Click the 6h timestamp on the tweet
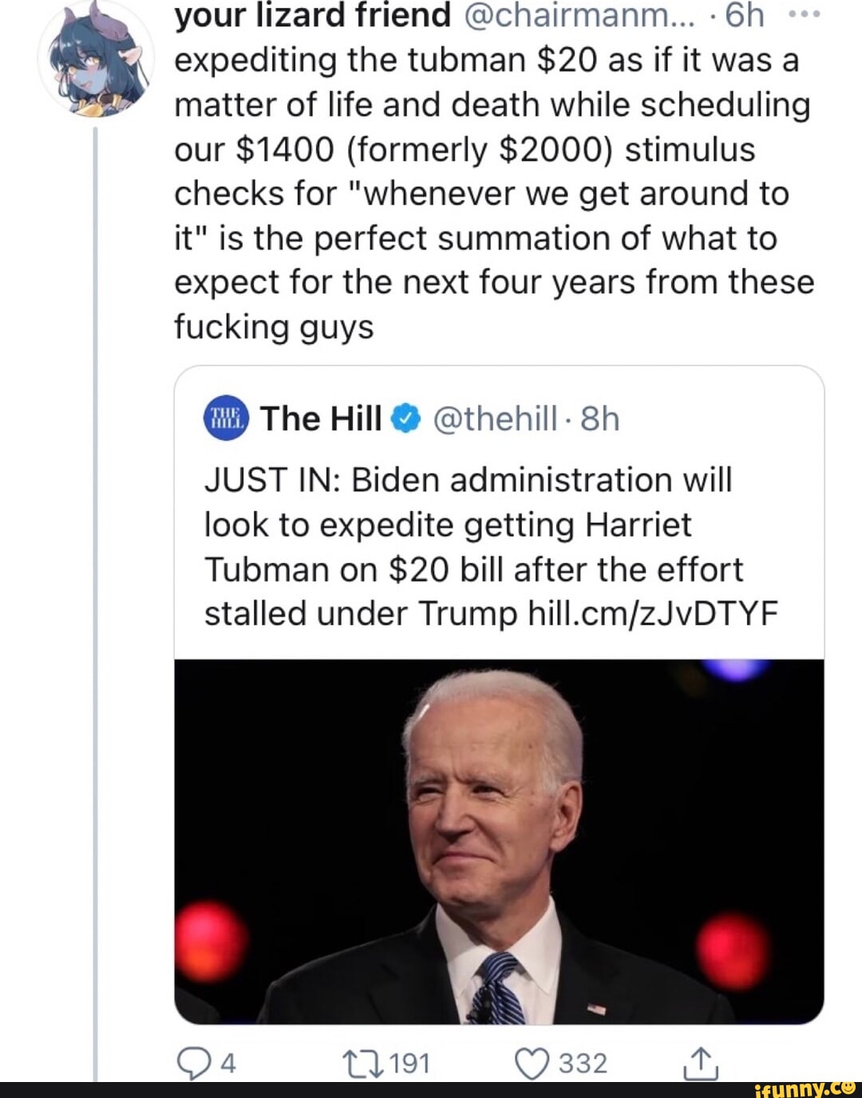The width and height of the screenshot is (862, 1098). pos(744,14)
